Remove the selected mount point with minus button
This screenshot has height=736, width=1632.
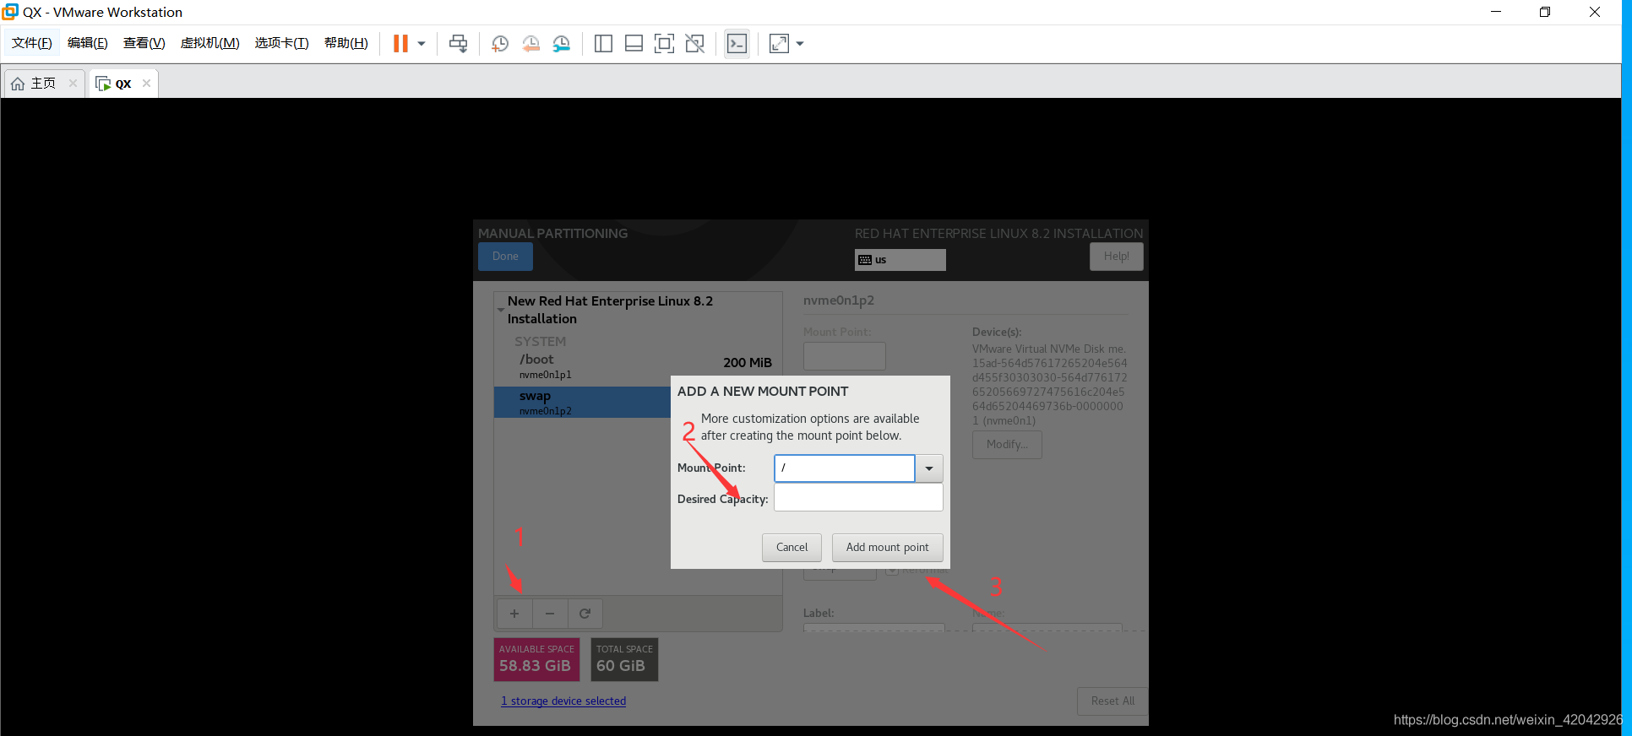tap(550, 614)
